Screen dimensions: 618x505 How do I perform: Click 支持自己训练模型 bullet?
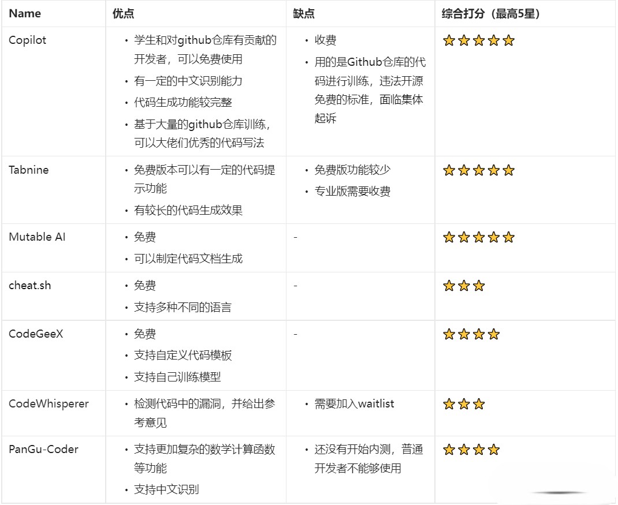(177, 377)
